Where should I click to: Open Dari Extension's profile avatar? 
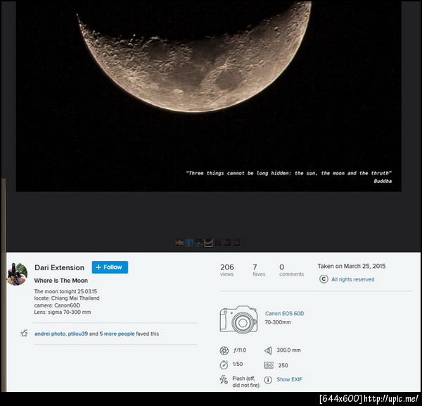(17, 274)
